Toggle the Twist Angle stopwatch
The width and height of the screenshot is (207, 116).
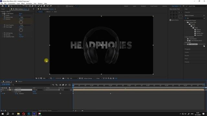5,27
